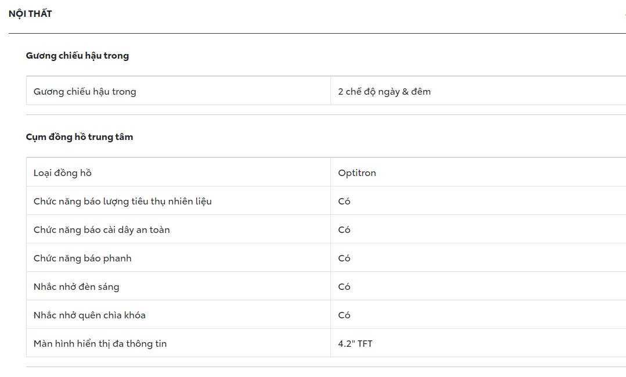Screen dimensions: 626x377
Task: Select 'Màn hình hiển thị đa thông tin' label
Action: 100,344
